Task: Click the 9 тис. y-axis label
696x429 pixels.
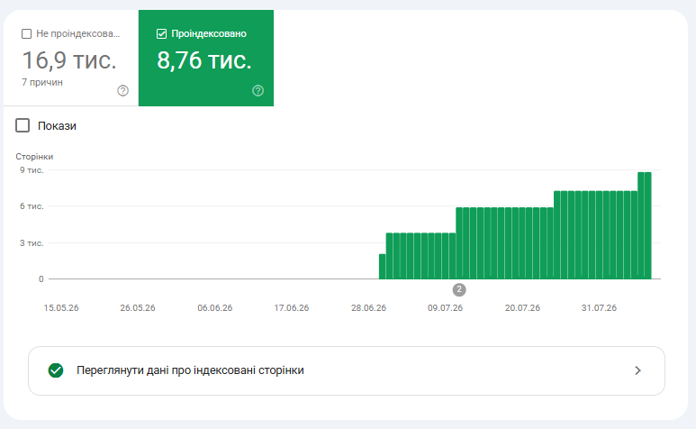Action: (x=32, y=170)
